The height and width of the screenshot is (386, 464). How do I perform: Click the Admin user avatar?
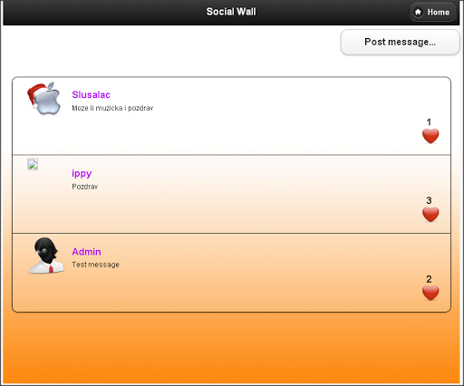pos(46,256)
